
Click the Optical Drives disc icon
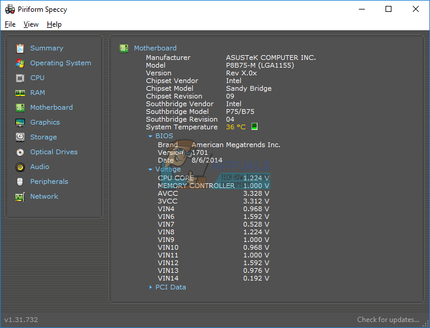[20, 152]
